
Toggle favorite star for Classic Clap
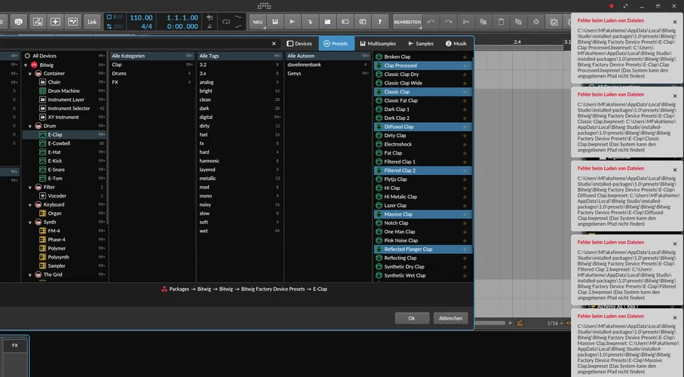465,92
